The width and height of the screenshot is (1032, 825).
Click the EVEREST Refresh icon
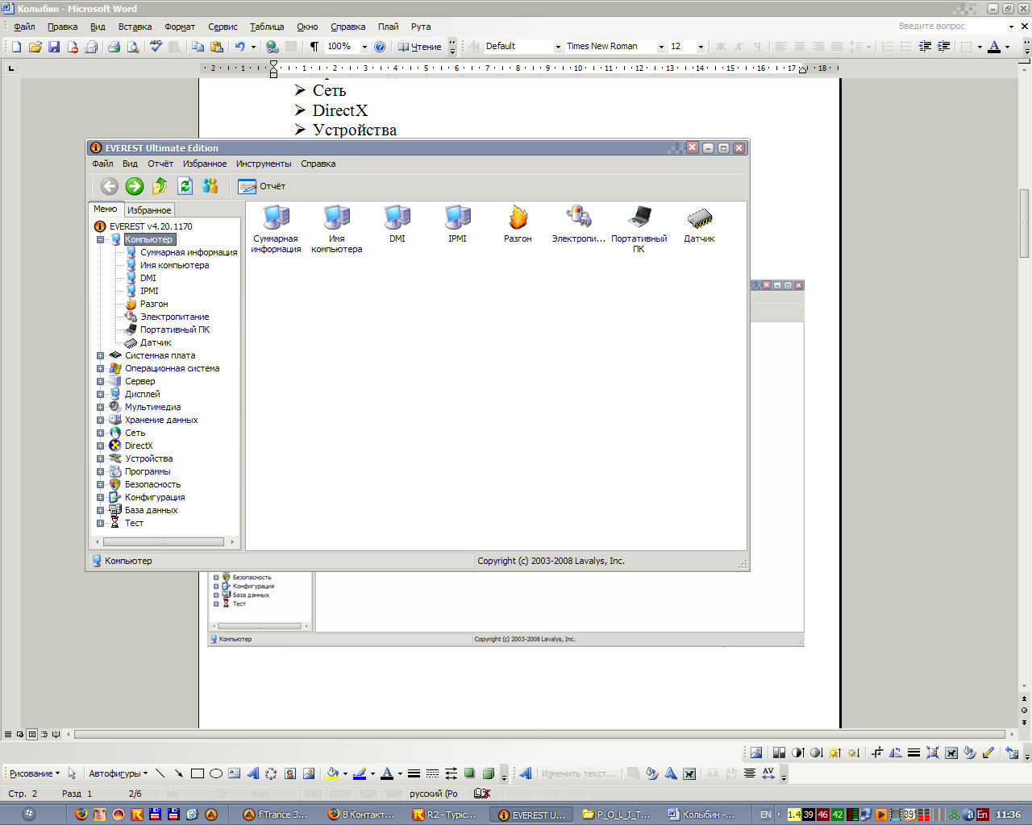tap(185, 186)
